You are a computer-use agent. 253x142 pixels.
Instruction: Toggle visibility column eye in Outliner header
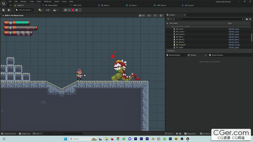(x=167, y=23)
